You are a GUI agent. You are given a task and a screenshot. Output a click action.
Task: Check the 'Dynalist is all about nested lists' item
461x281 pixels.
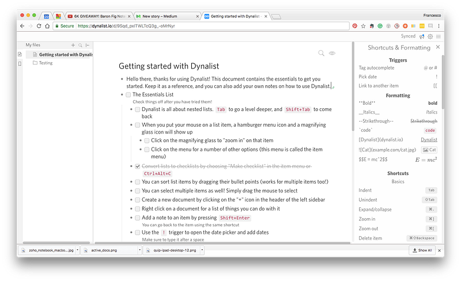point(137,109)
